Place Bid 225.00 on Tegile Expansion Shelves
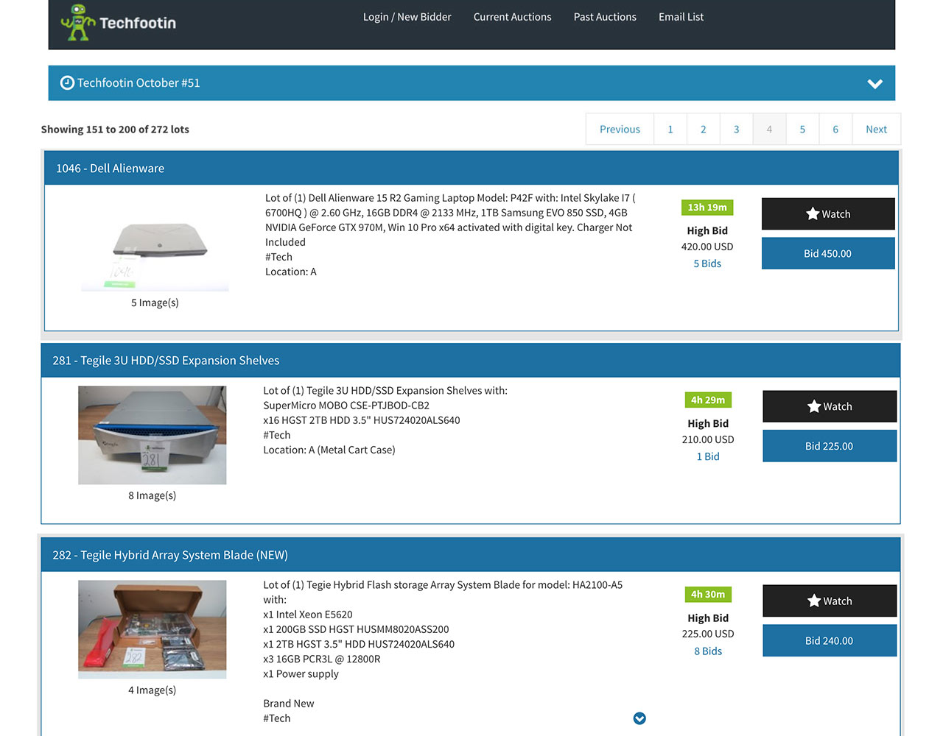 pos(830,446)
